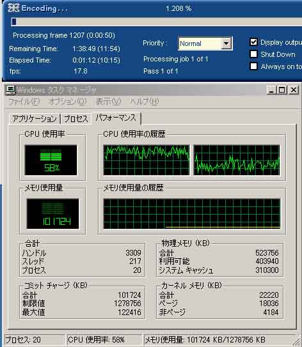Open the ヘルプ(H) menu
Screen dimensions: 302x347
click(144, 102)
